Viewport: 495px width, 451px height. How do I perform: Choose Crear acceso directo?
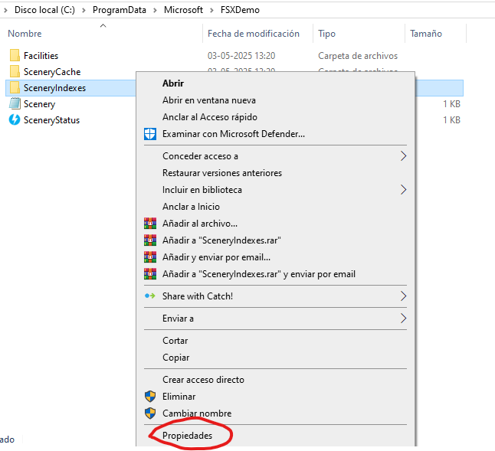tap(203, 380)
